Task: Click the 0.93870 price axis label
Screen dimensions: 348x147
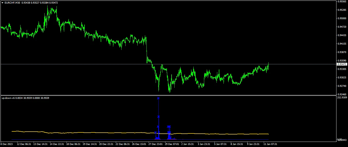Action: coord(342,52)
